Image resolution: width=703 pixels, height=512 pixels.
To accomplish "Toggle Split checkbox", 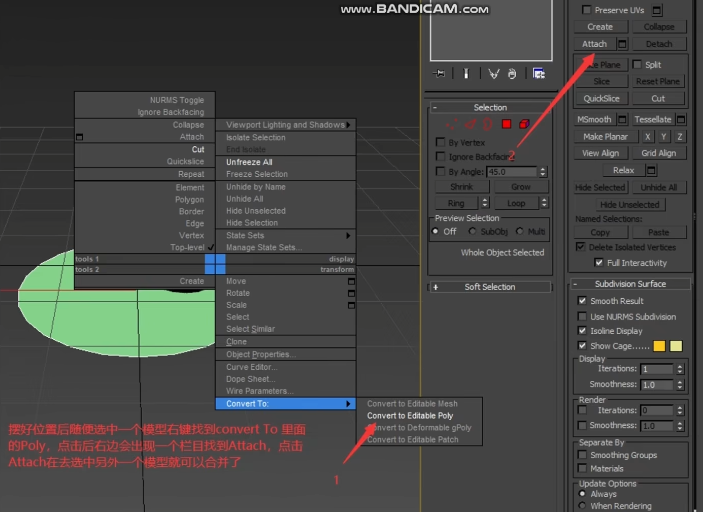I will pos(637,65).
